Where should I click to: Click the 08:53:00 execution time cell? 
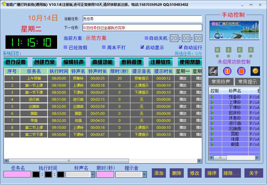pyautogui.click(x=59, y=113)
